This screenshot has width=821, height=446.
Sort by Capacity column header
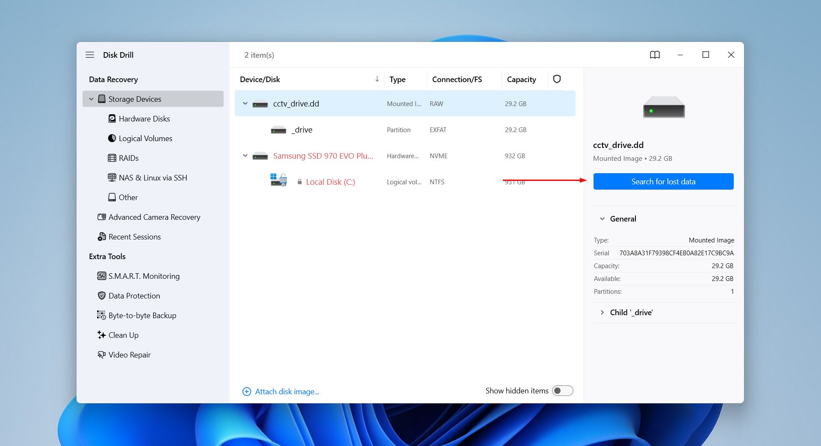tap(521, 79)
